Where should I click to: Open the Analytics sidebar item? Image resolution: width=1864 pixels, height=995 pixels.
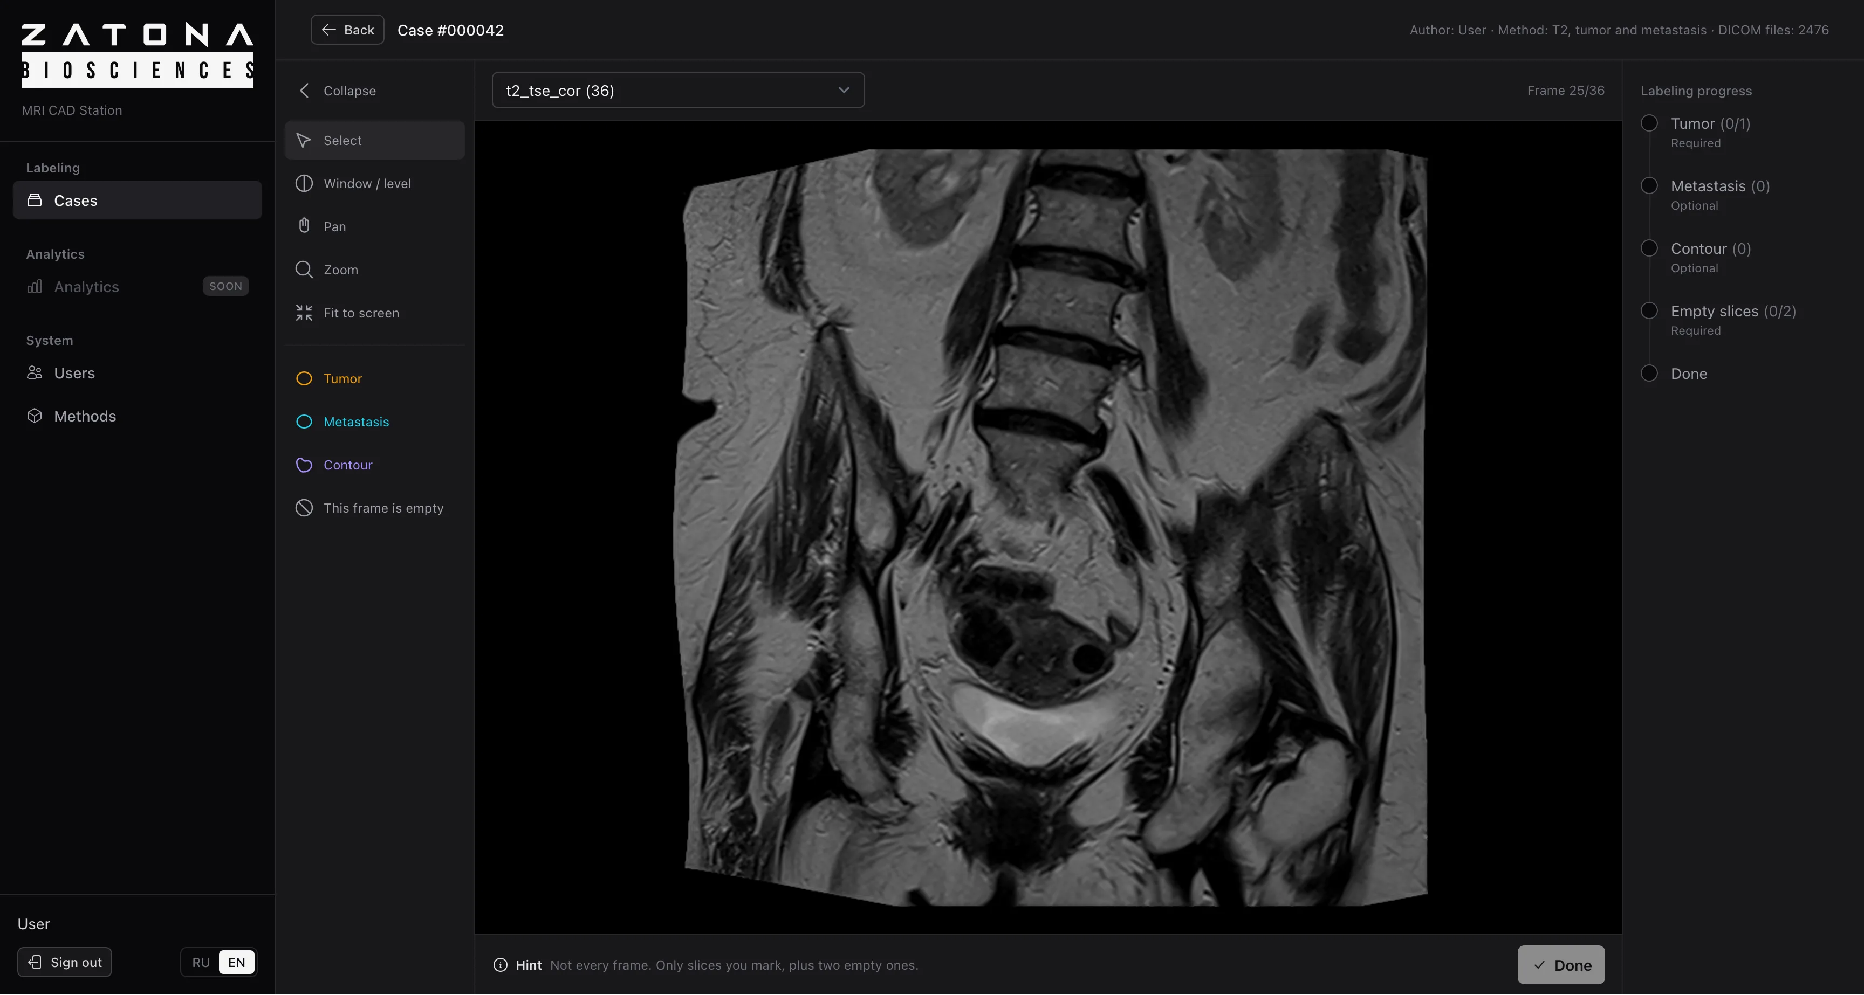coord(138,286)
